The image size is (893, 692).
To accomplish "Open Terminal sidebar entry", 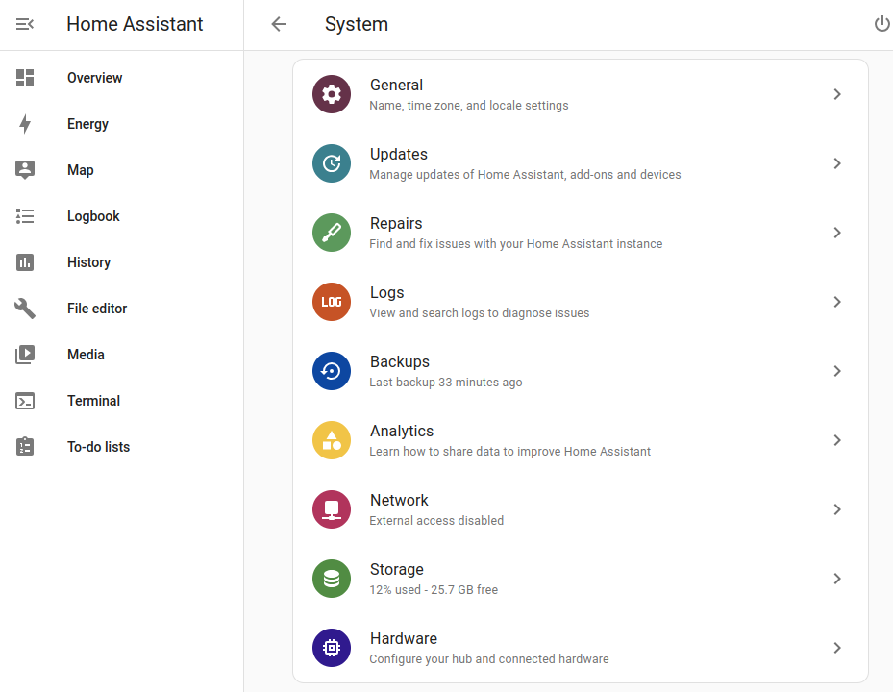I will 93,401.
